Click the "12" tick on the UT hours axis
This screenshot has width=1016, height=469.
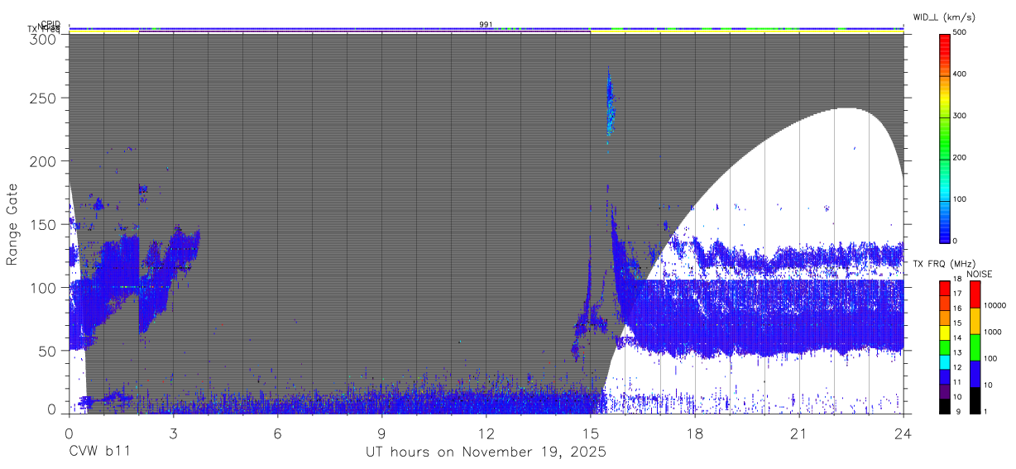coord(486,433)
